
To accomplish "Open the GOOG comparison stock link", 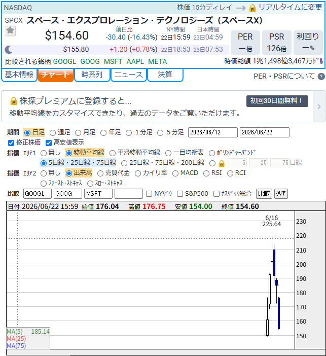I will click(x=90, y=61).
